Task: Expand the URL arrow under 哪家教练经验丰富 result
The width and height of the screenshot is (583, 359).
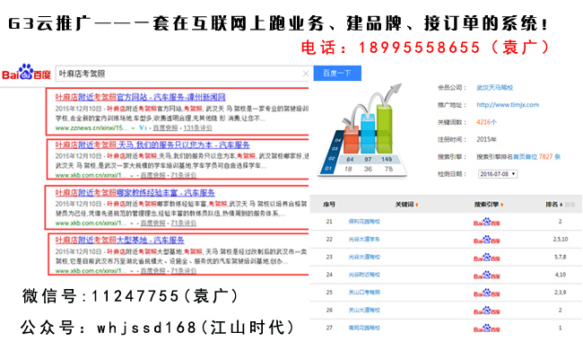Action: (131, 223)
